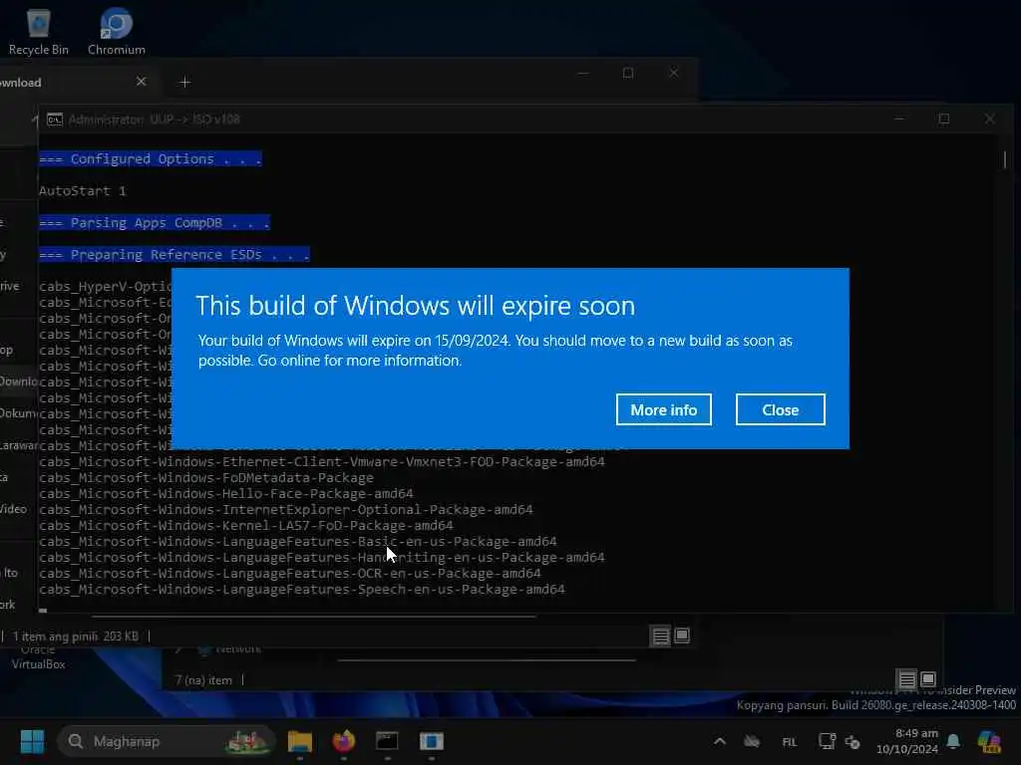This screenshot has height=765, width=1021.
Task: Click the Preparing Reference ESDs line
Action: [x=174, y=254]
